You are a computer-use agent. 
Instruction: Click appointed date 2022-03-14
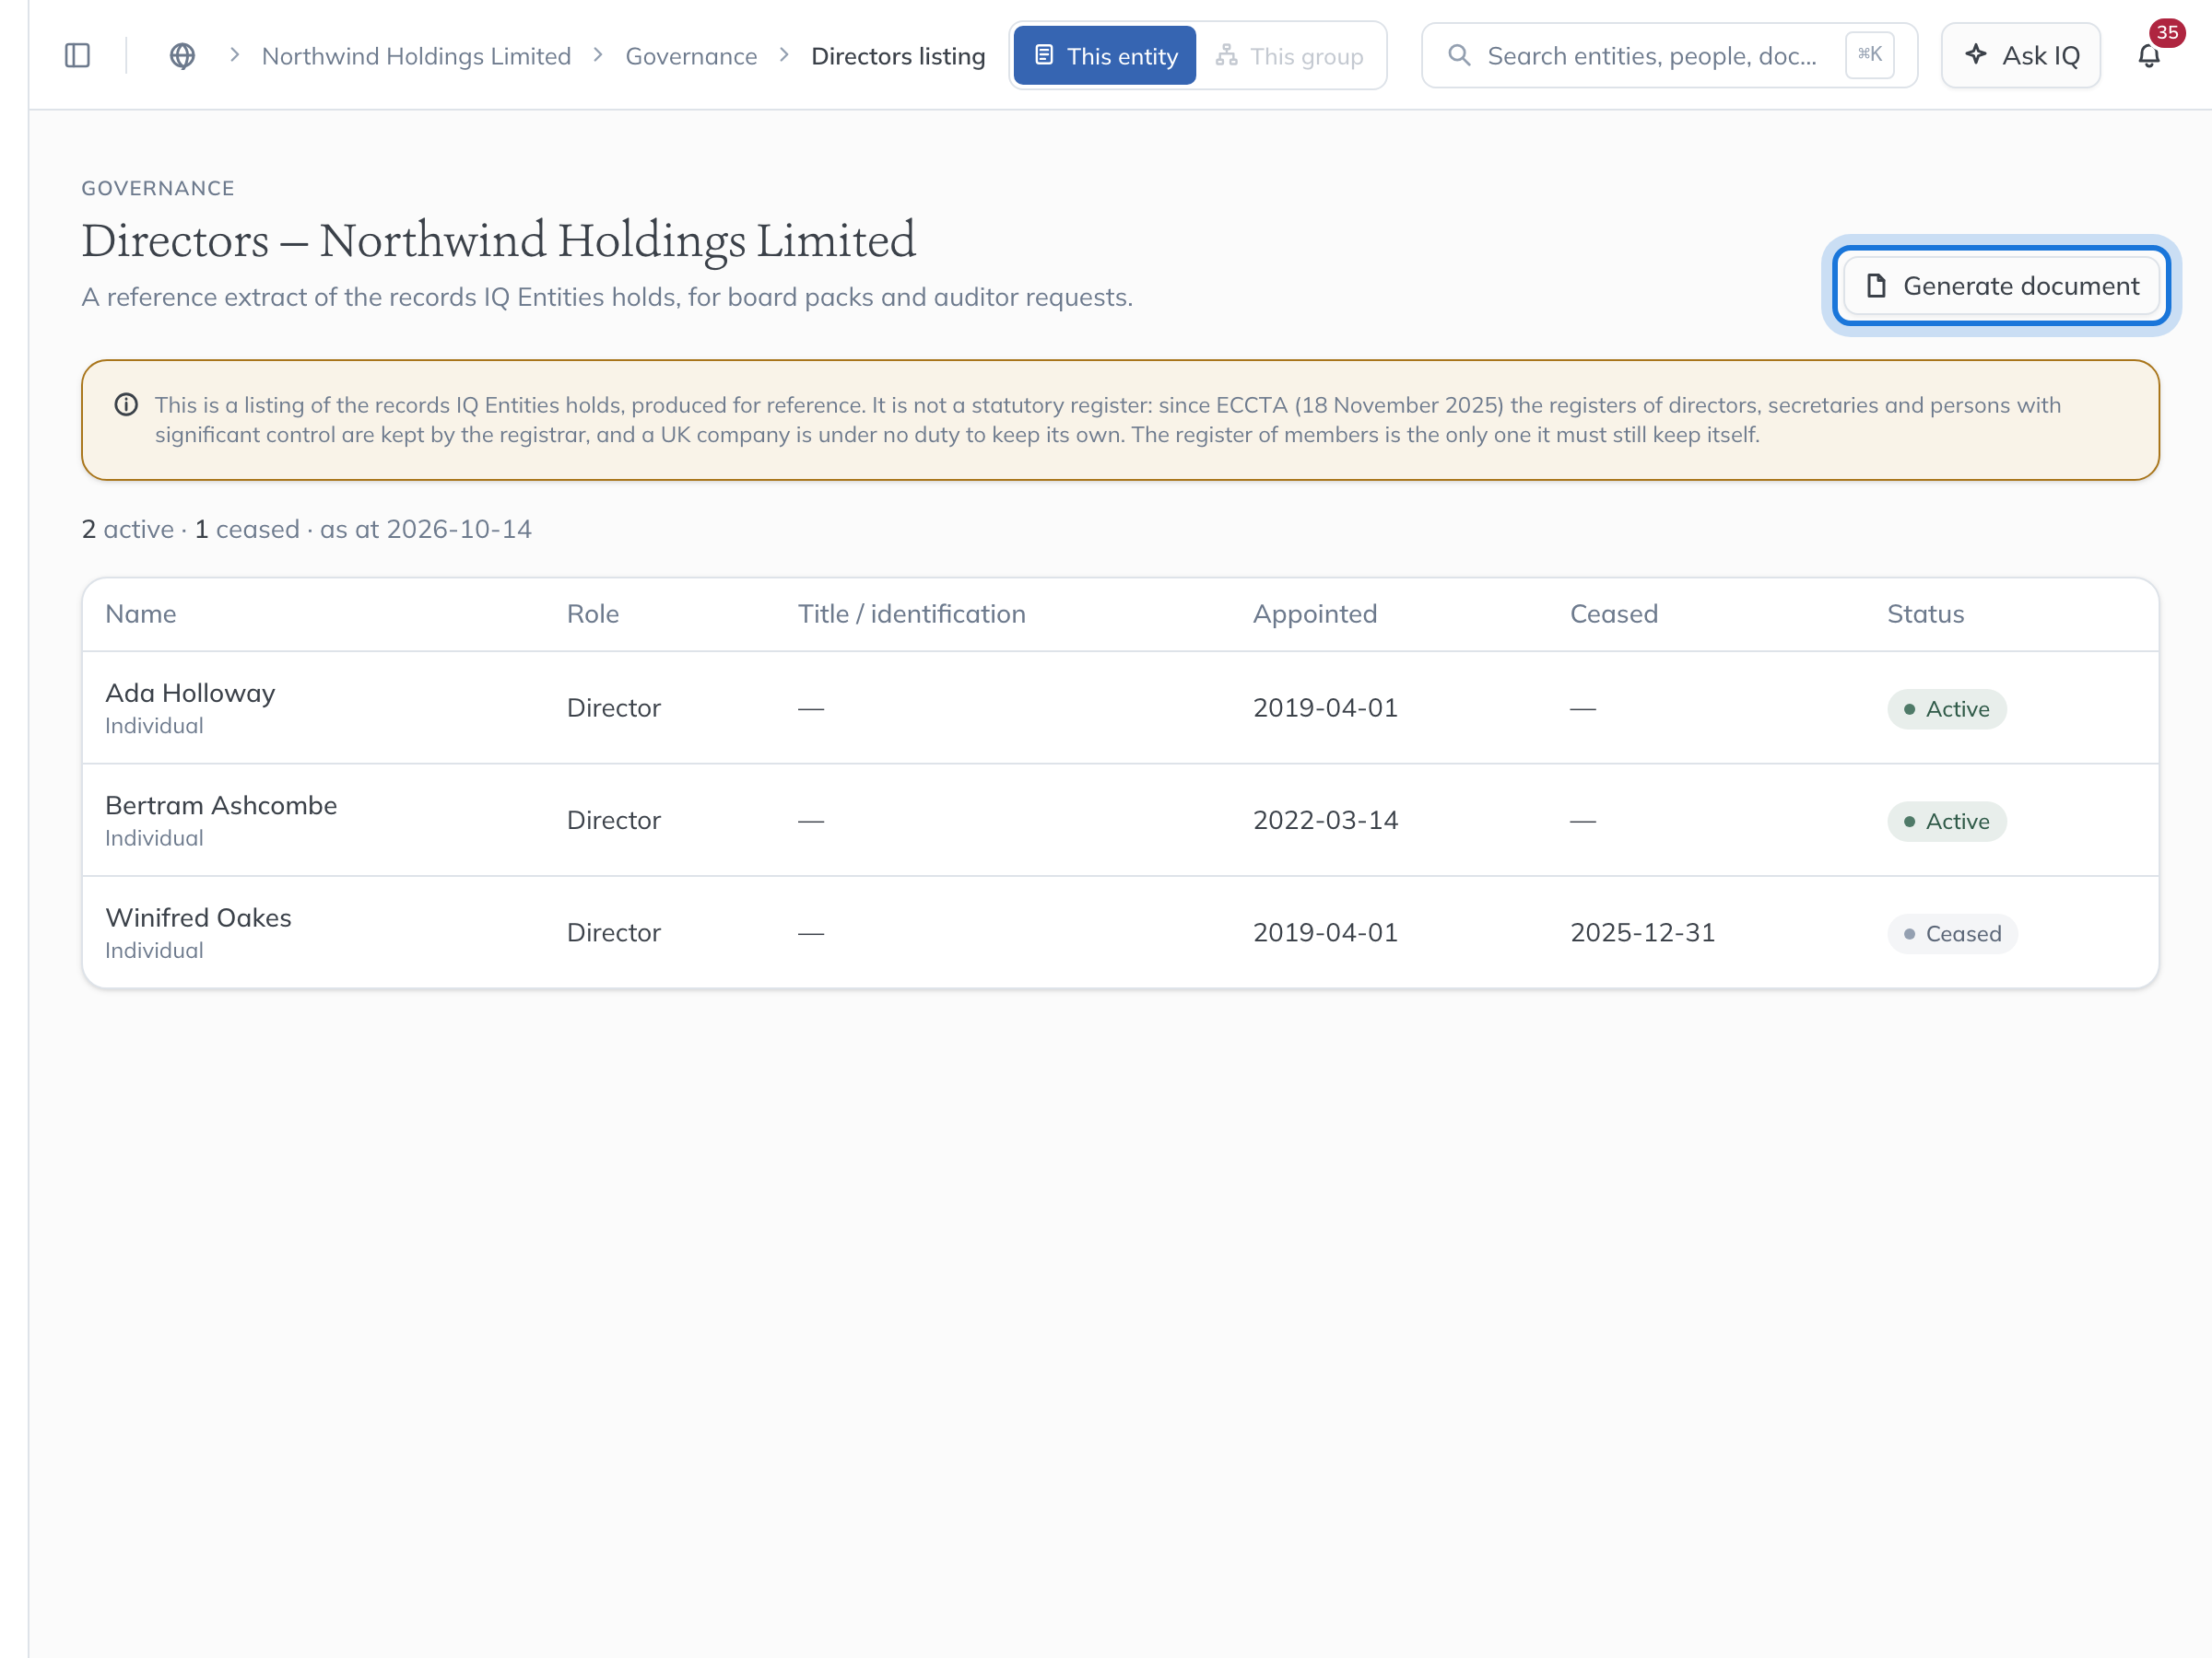point(1325,821)
